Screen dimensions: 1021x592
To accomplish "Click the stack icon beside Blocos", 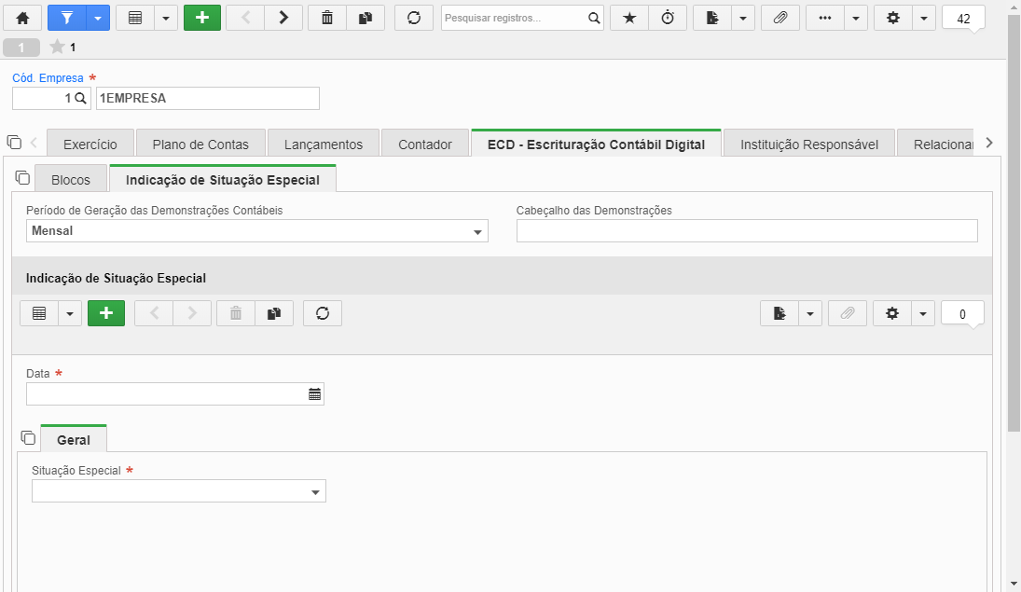I will click(22, 178).
